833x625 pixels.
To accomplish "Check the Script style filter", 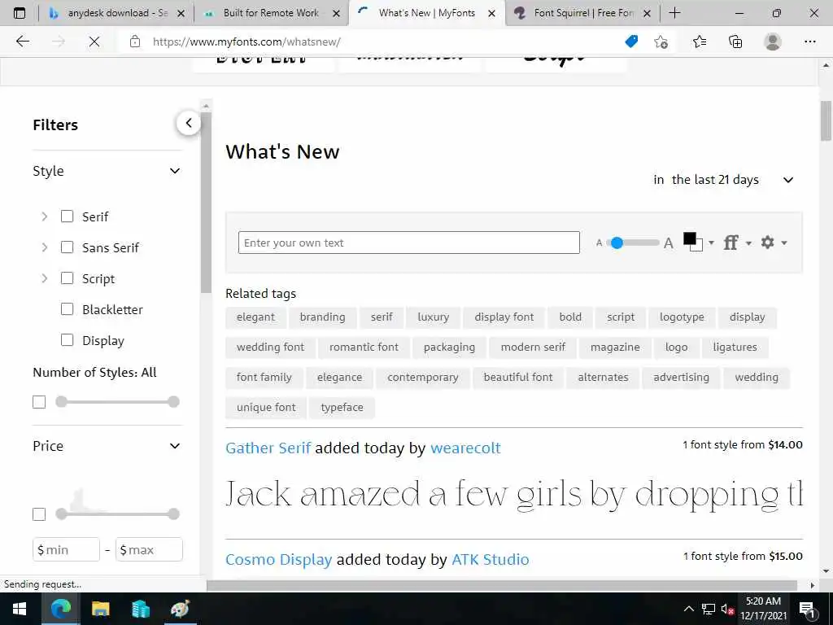I will tap(67, 278).
